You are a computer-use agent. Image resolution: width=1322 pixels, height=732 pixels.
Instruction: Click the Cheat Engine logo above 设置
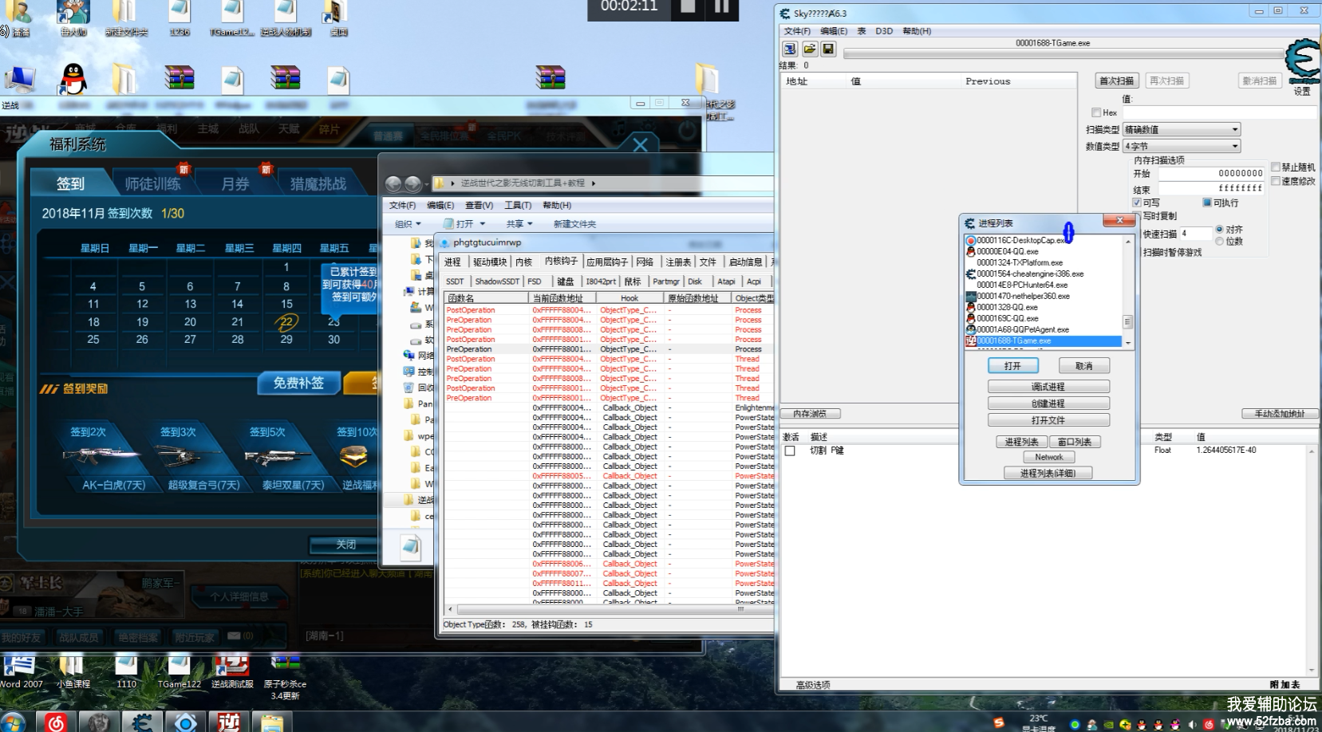coord(1302,61)
